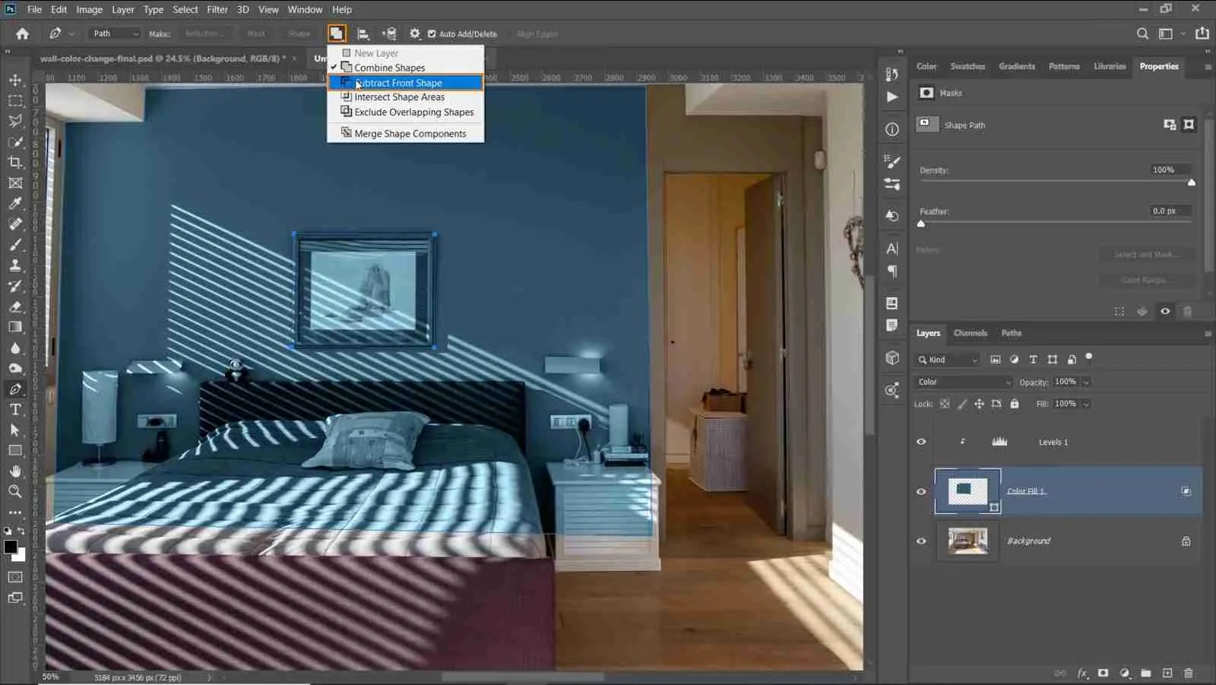The height and width of the screenshot is (685, 1216).
Task: Enable the Auto Add/Delete checkbox
Action: [432, 33]
